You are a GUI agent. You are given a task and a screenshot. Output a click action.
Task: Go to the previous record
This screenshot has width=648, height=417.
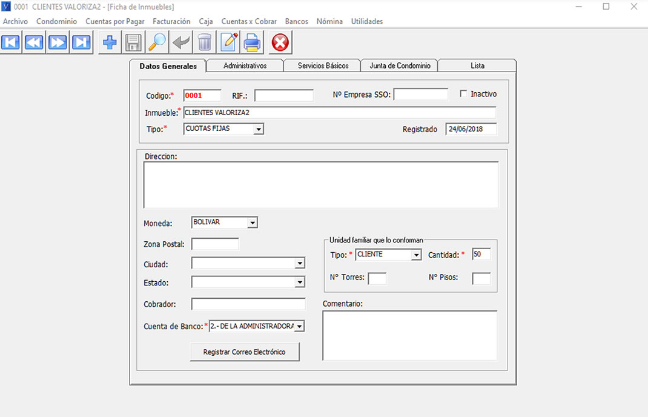pyautogui.click(x=34, y=42)
